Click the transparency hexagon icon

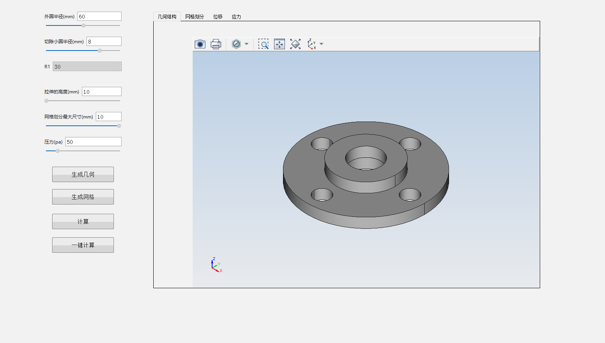(236, 44)
